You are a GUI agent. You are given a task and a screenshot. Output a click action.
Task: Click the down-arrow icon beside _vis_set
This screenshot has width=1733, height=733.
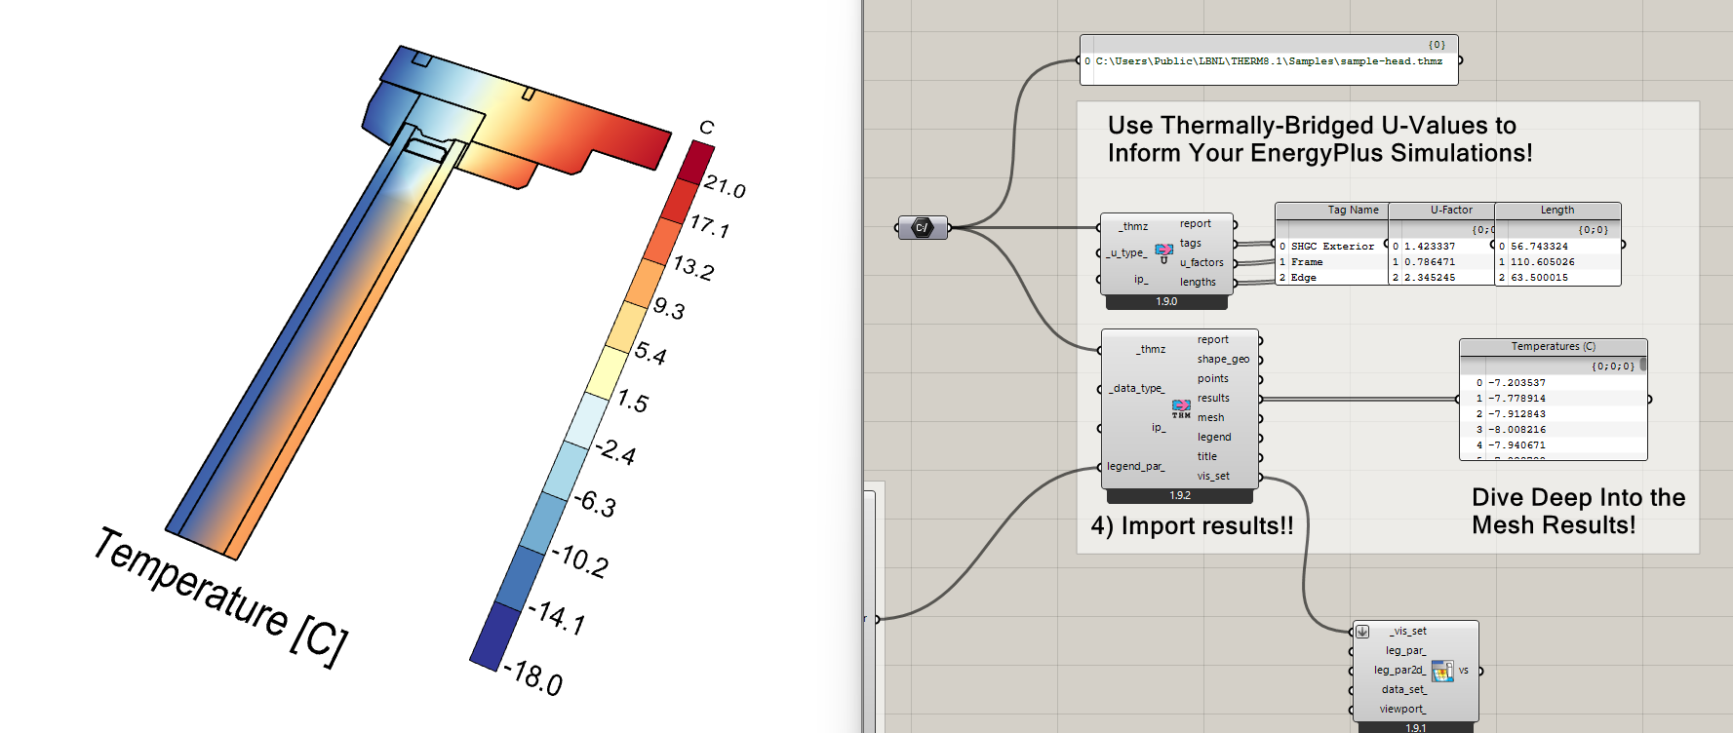[1362, 632]
